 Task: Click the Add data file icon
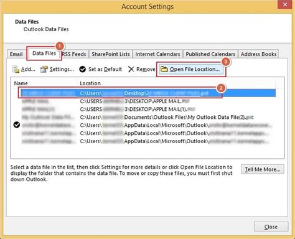pyautogui.click(x=16, y=69)
